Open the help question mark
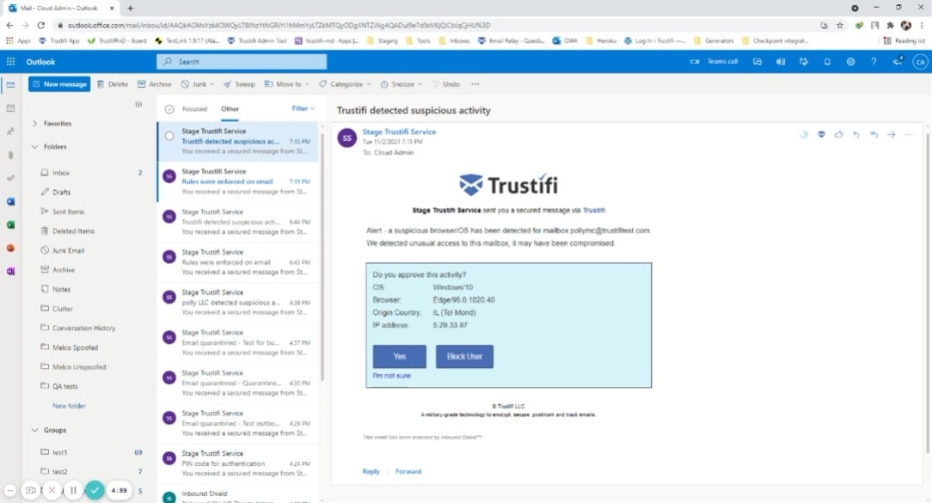This screenshot has width=932, height=503. click(874, 62)
